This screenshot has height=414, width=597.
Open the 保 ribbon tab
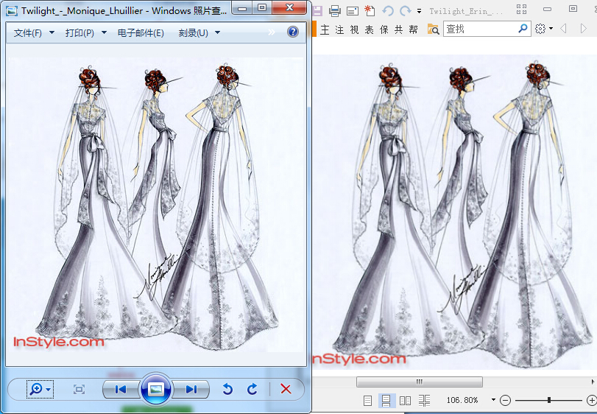[384, 29]
